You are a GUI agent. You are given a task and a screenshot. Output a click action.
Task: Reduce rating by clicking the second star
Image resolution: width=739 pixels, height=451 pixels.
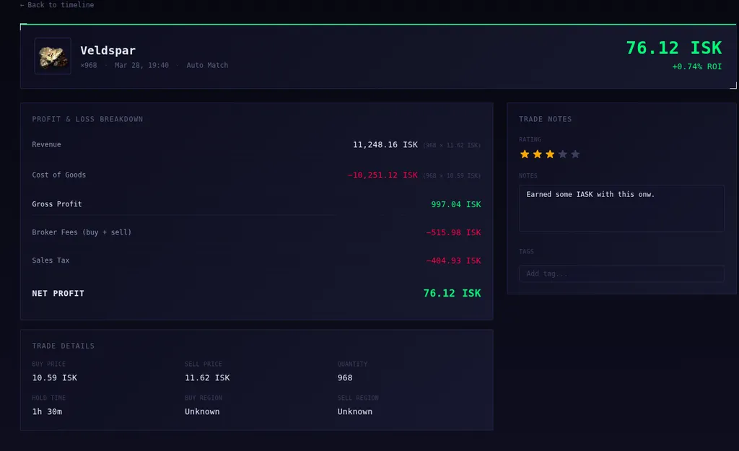[x=537, y=154]
